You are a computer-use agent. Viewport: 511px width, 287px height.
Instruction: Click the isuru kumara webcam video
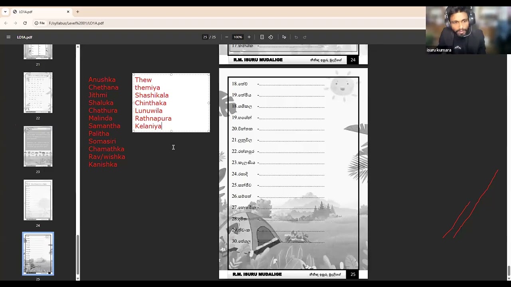click(468, 30)
